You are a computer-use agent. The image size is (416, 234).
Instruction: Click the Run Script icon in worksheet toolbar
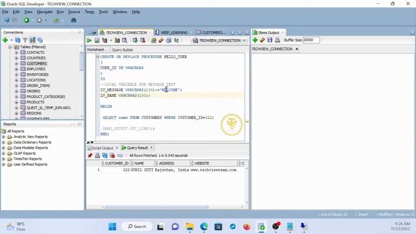coord(97,40)
